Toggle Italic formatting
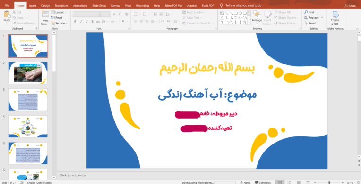Screen dimensions: 361x184 pos(81,21)
